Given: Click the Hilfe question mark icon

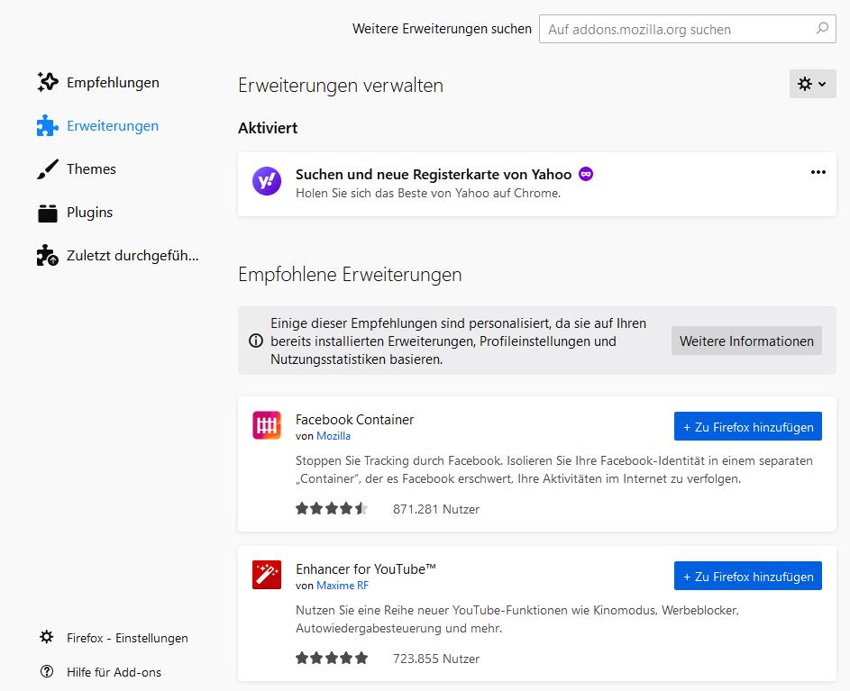Looking at the screenshot, I should (47, 671).
